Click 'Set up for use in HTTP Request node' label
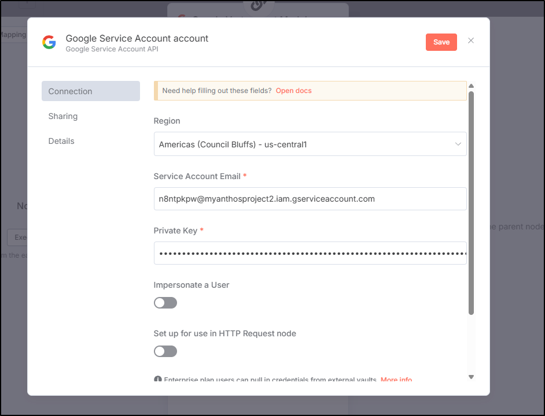Image resolution: width=545 pixels, height=416 pixels. pos(225,333)
